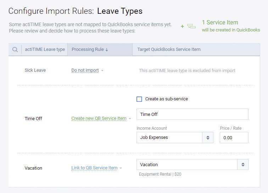Click the 'Leave Types' page title
Viewport: 268px width, 193px height.
tap(120, 11)
